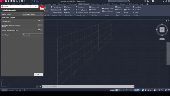Screen dimensions: 170x96
Task: Select the XFrame element tool
Action: [67, 7]
